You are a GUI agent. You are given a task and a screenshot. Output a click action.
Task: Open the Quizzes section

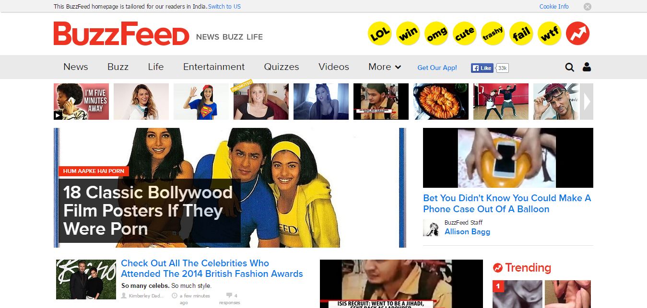pyautogui.click(x=282, y=67)
